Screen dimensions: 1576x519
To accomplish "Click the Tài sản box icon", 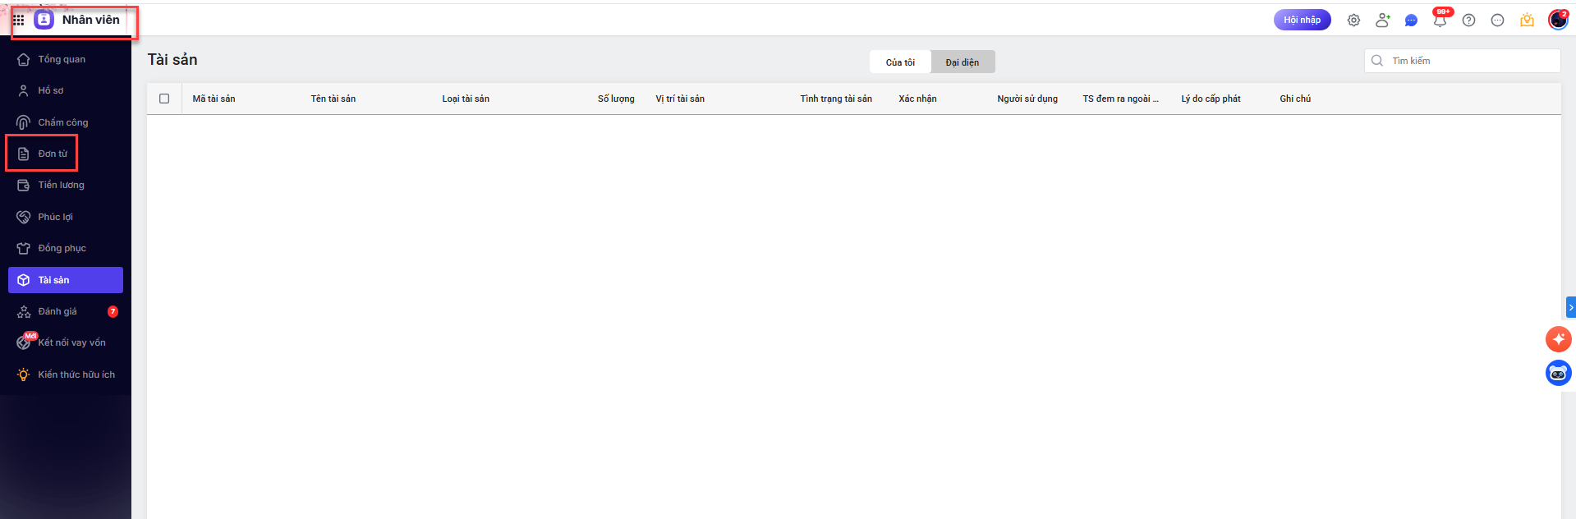I will click(x=23, y=280).
